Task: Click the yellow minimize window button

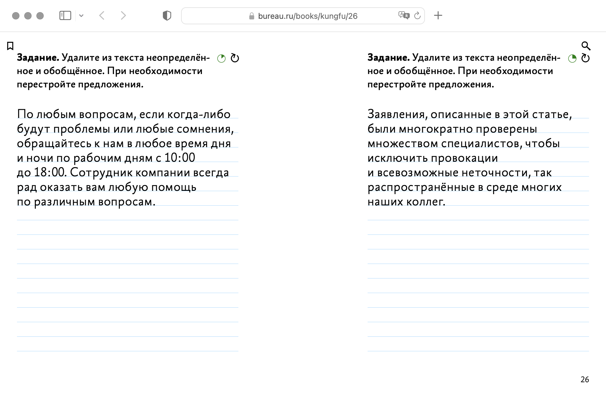Action: (x=28, y=16)
